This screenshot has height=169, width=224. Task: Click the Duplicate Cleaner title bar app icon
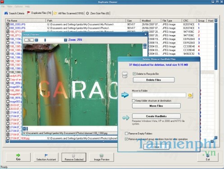pyautogui.click(x=2, y=2)
